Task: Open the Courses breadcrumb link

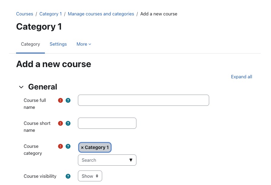Action: [25, 14]
